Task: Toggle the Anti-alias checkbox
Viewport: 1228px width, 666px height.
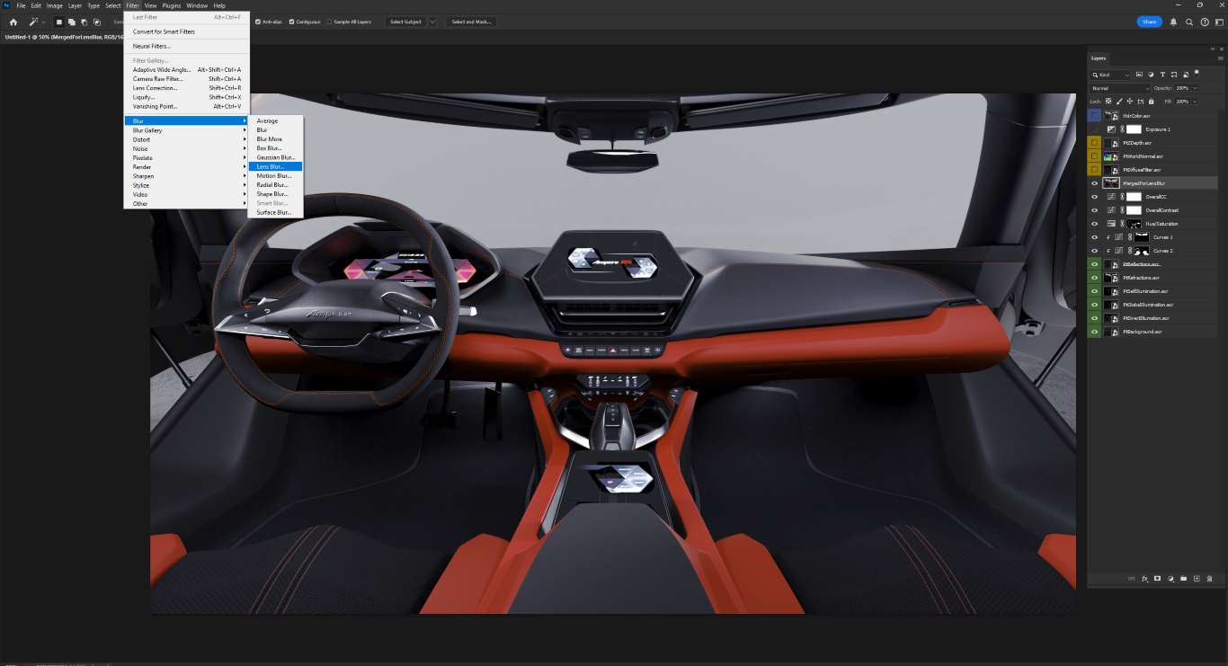Action: 259,22
